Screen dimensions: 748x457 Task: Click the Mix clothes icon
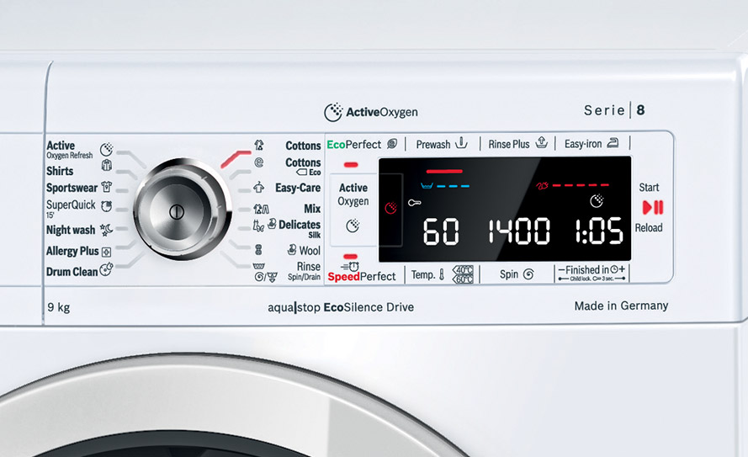[x=261, y=209]
